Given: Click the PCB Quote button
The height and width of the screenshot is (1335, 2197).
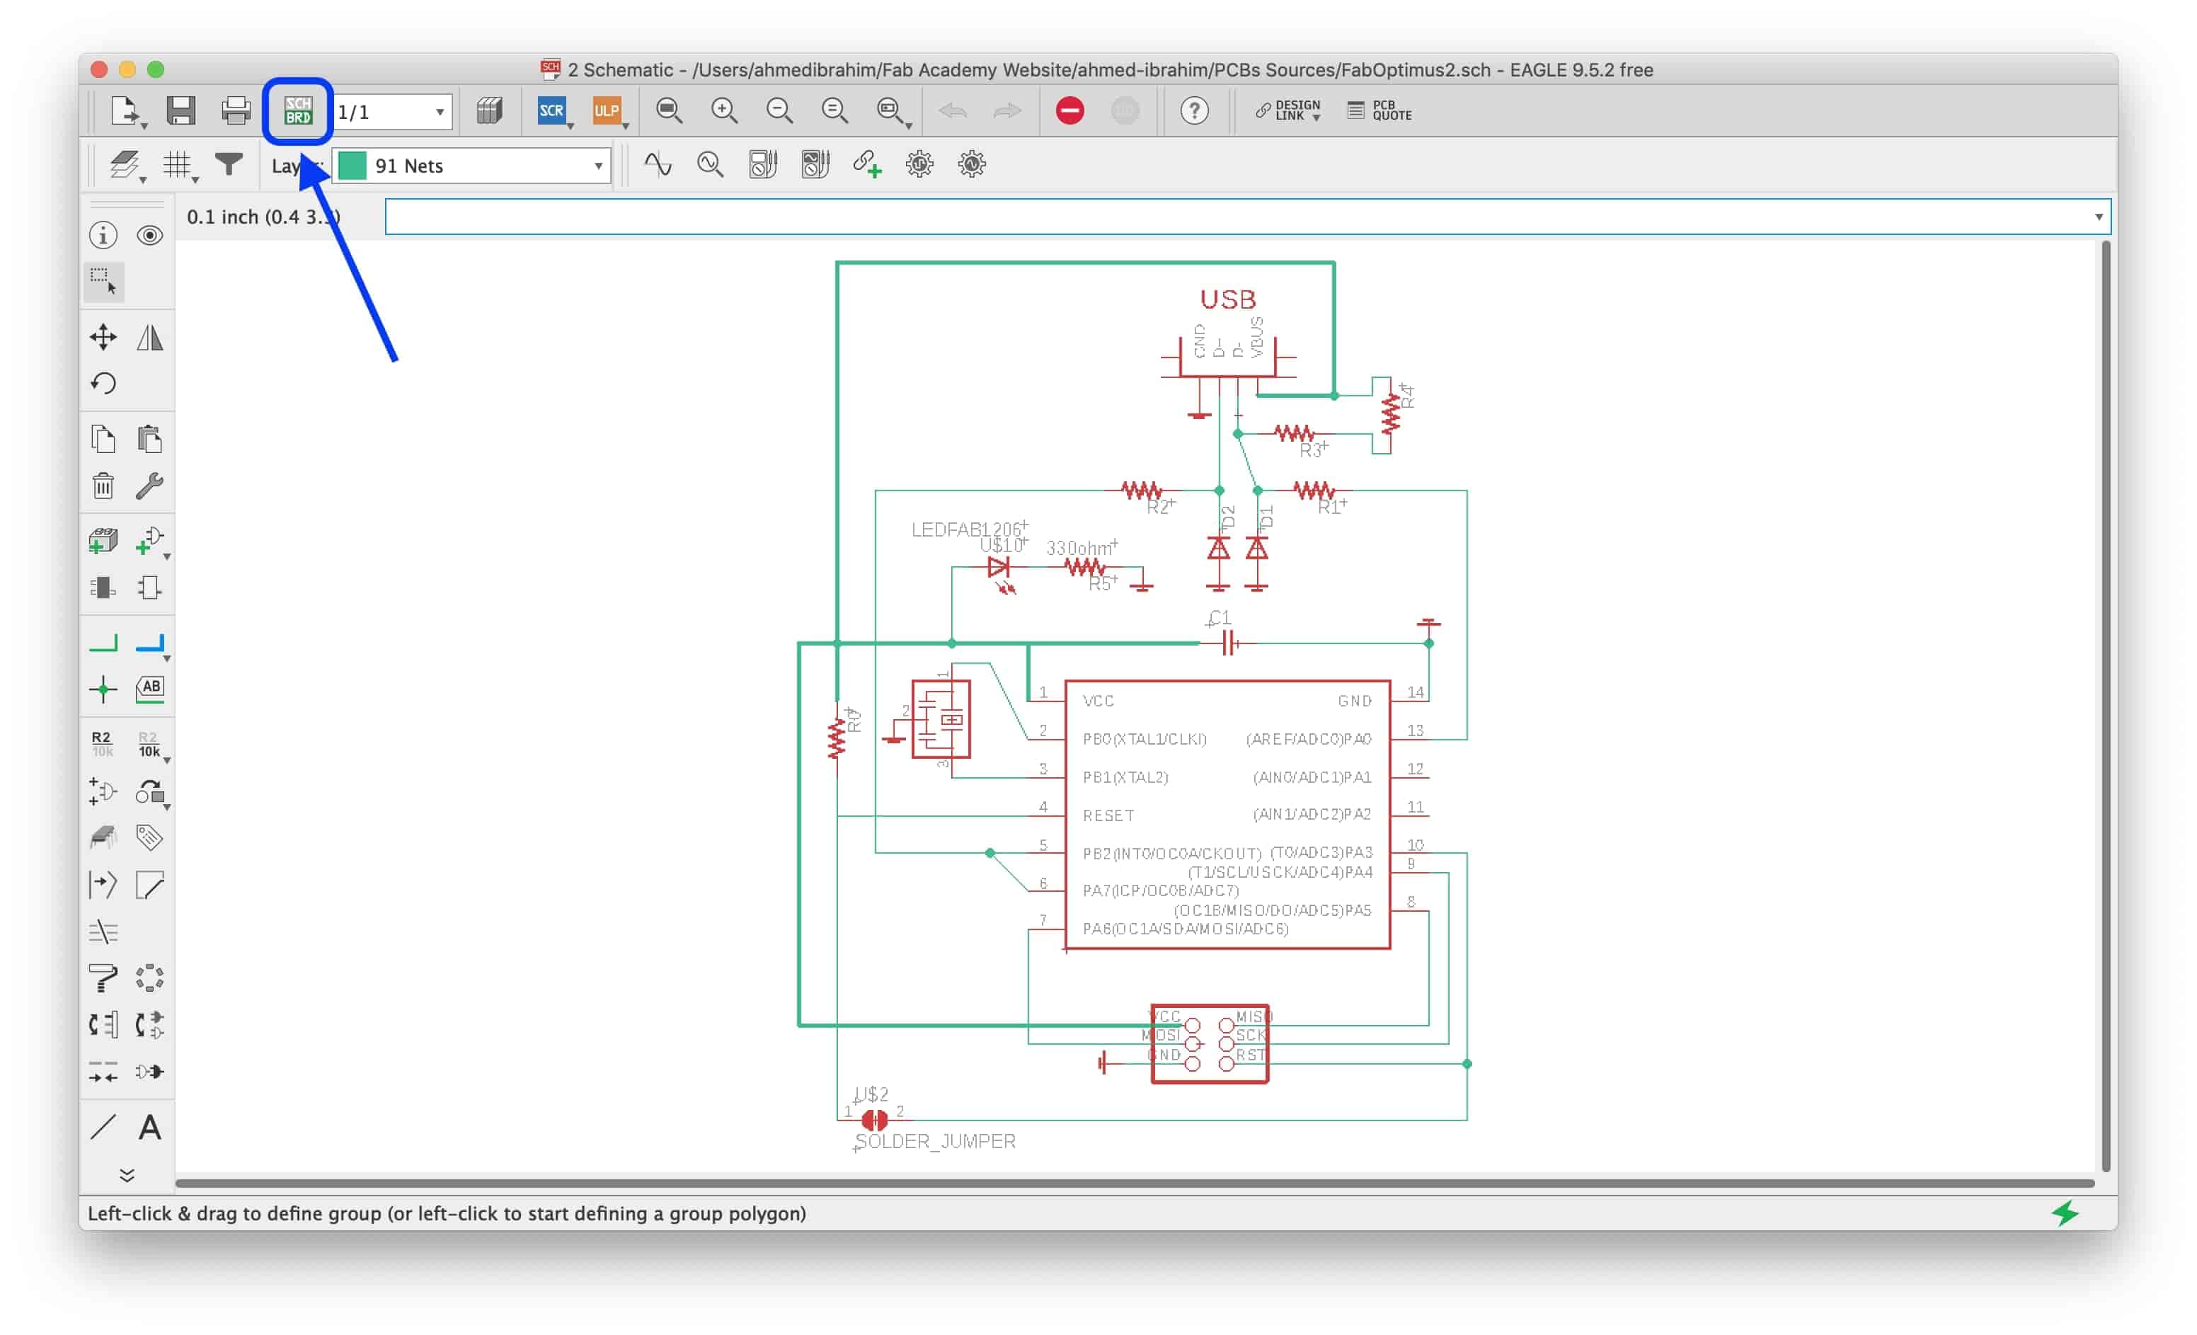Looking at the screenshot, I should click(1379, 110).
